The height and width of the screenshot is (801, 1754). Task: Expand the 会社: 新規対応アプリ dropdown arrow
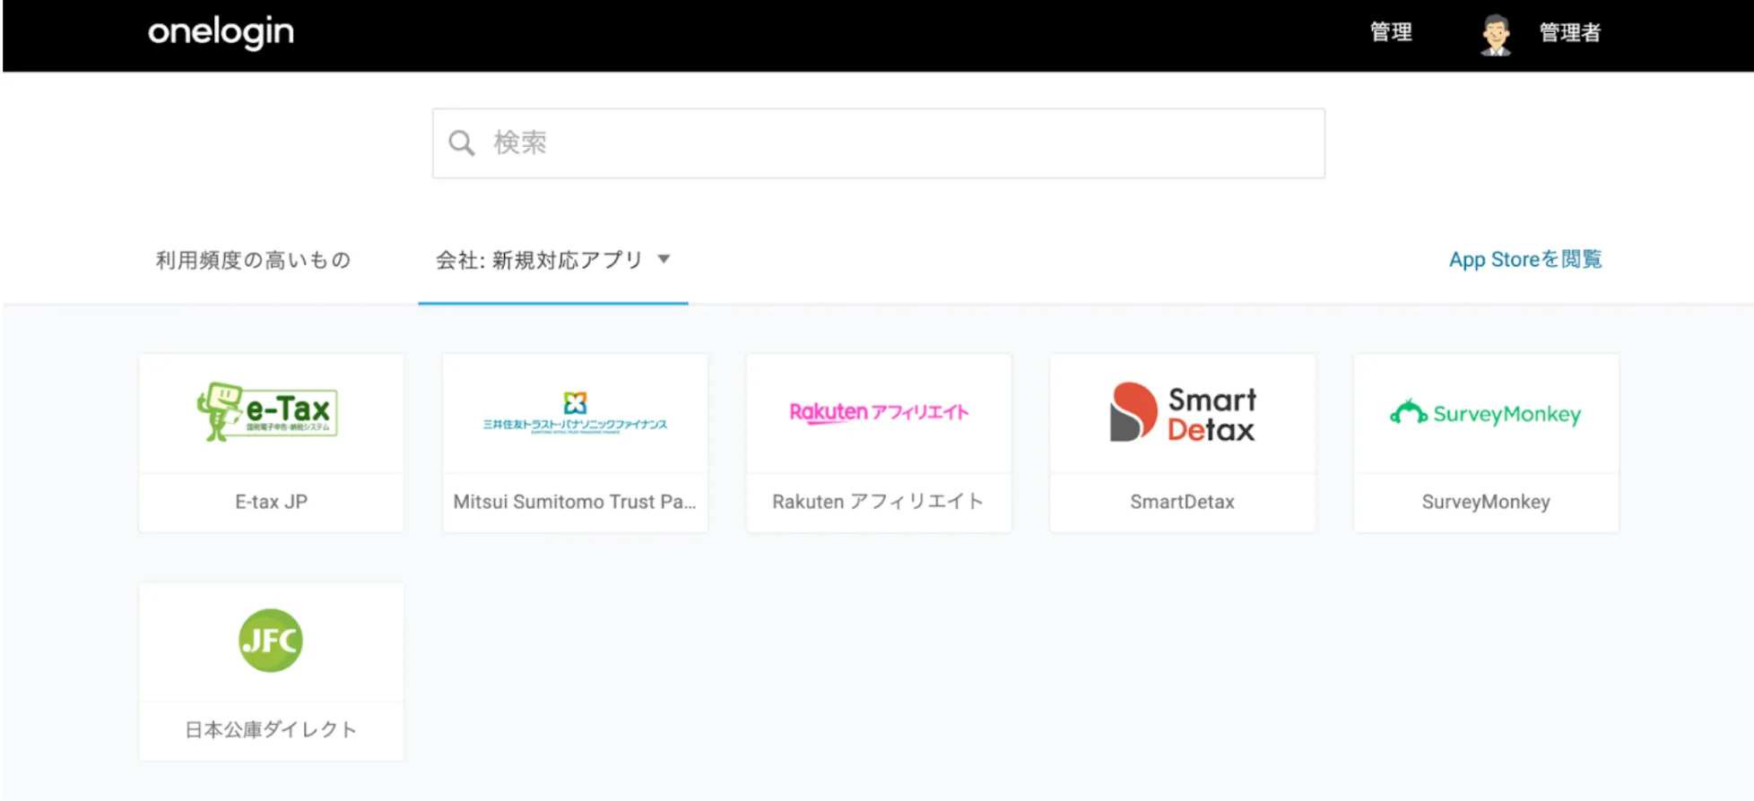tap(664, 259)
